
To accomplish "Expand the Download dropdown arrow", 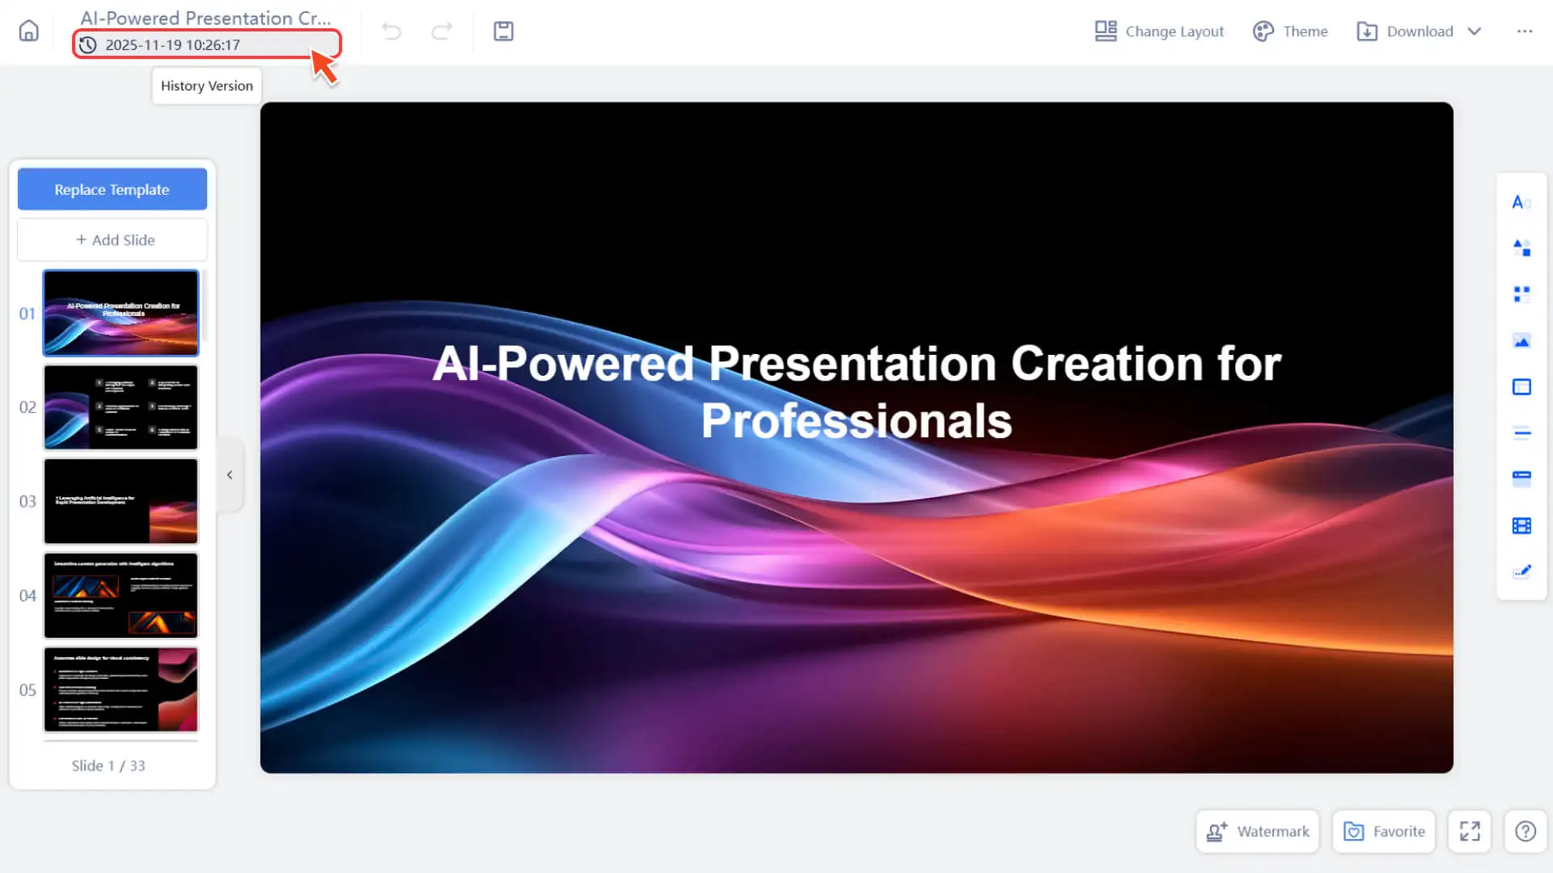I will coord(1475,31).
